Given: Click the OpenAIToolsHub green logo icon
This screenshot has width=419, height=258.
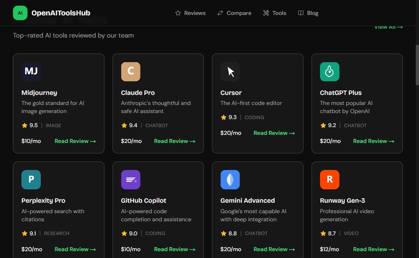Looking at the screenshot, I should tap(20, 13).
